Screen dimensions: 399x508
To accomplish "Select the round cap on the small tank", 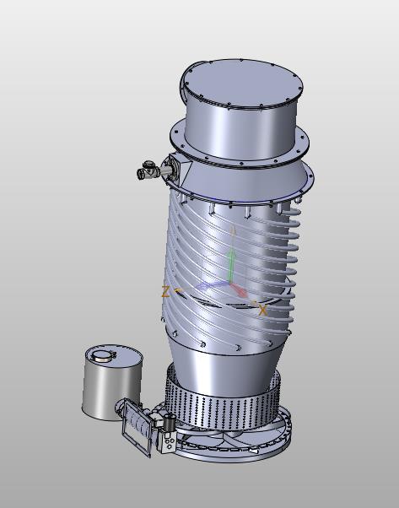I will click(x=103, y=356).
